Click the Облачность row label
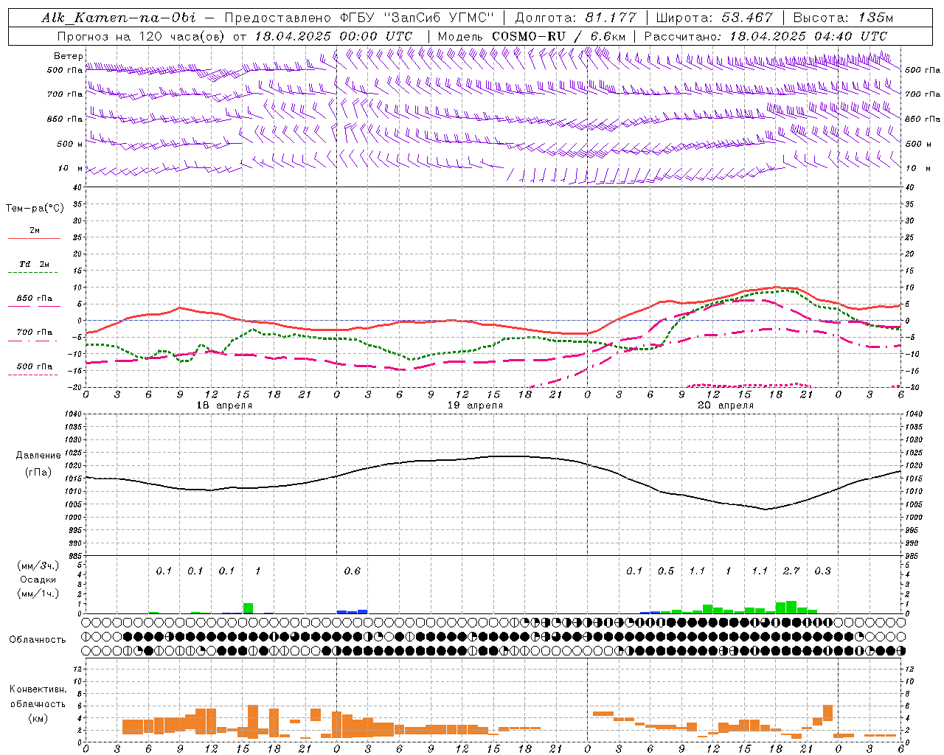 click(x=38, y=639)
